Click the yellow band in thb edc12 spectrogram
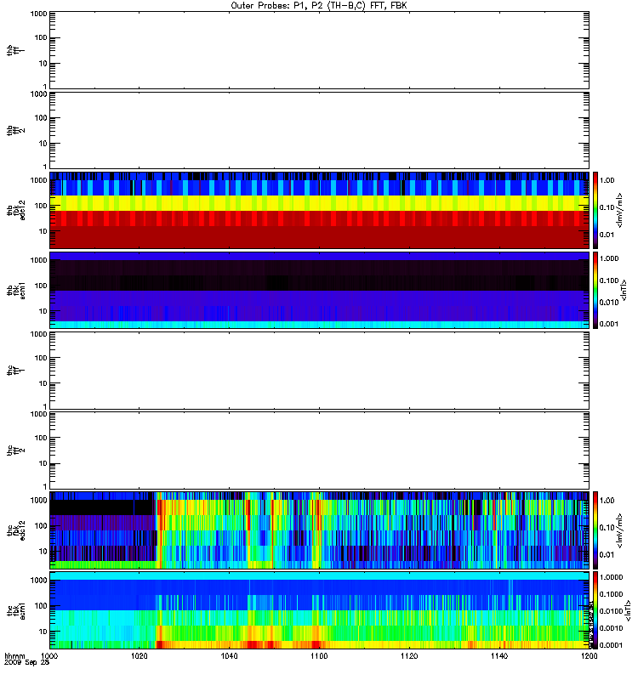638x680 pixels. (319, 204)
